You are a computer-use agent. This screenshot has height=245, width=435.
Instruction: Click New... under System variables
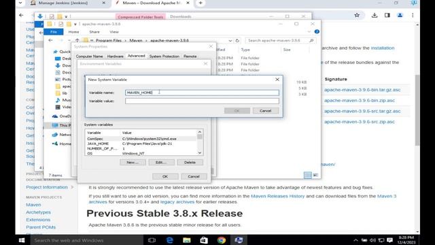coord(133,162)
